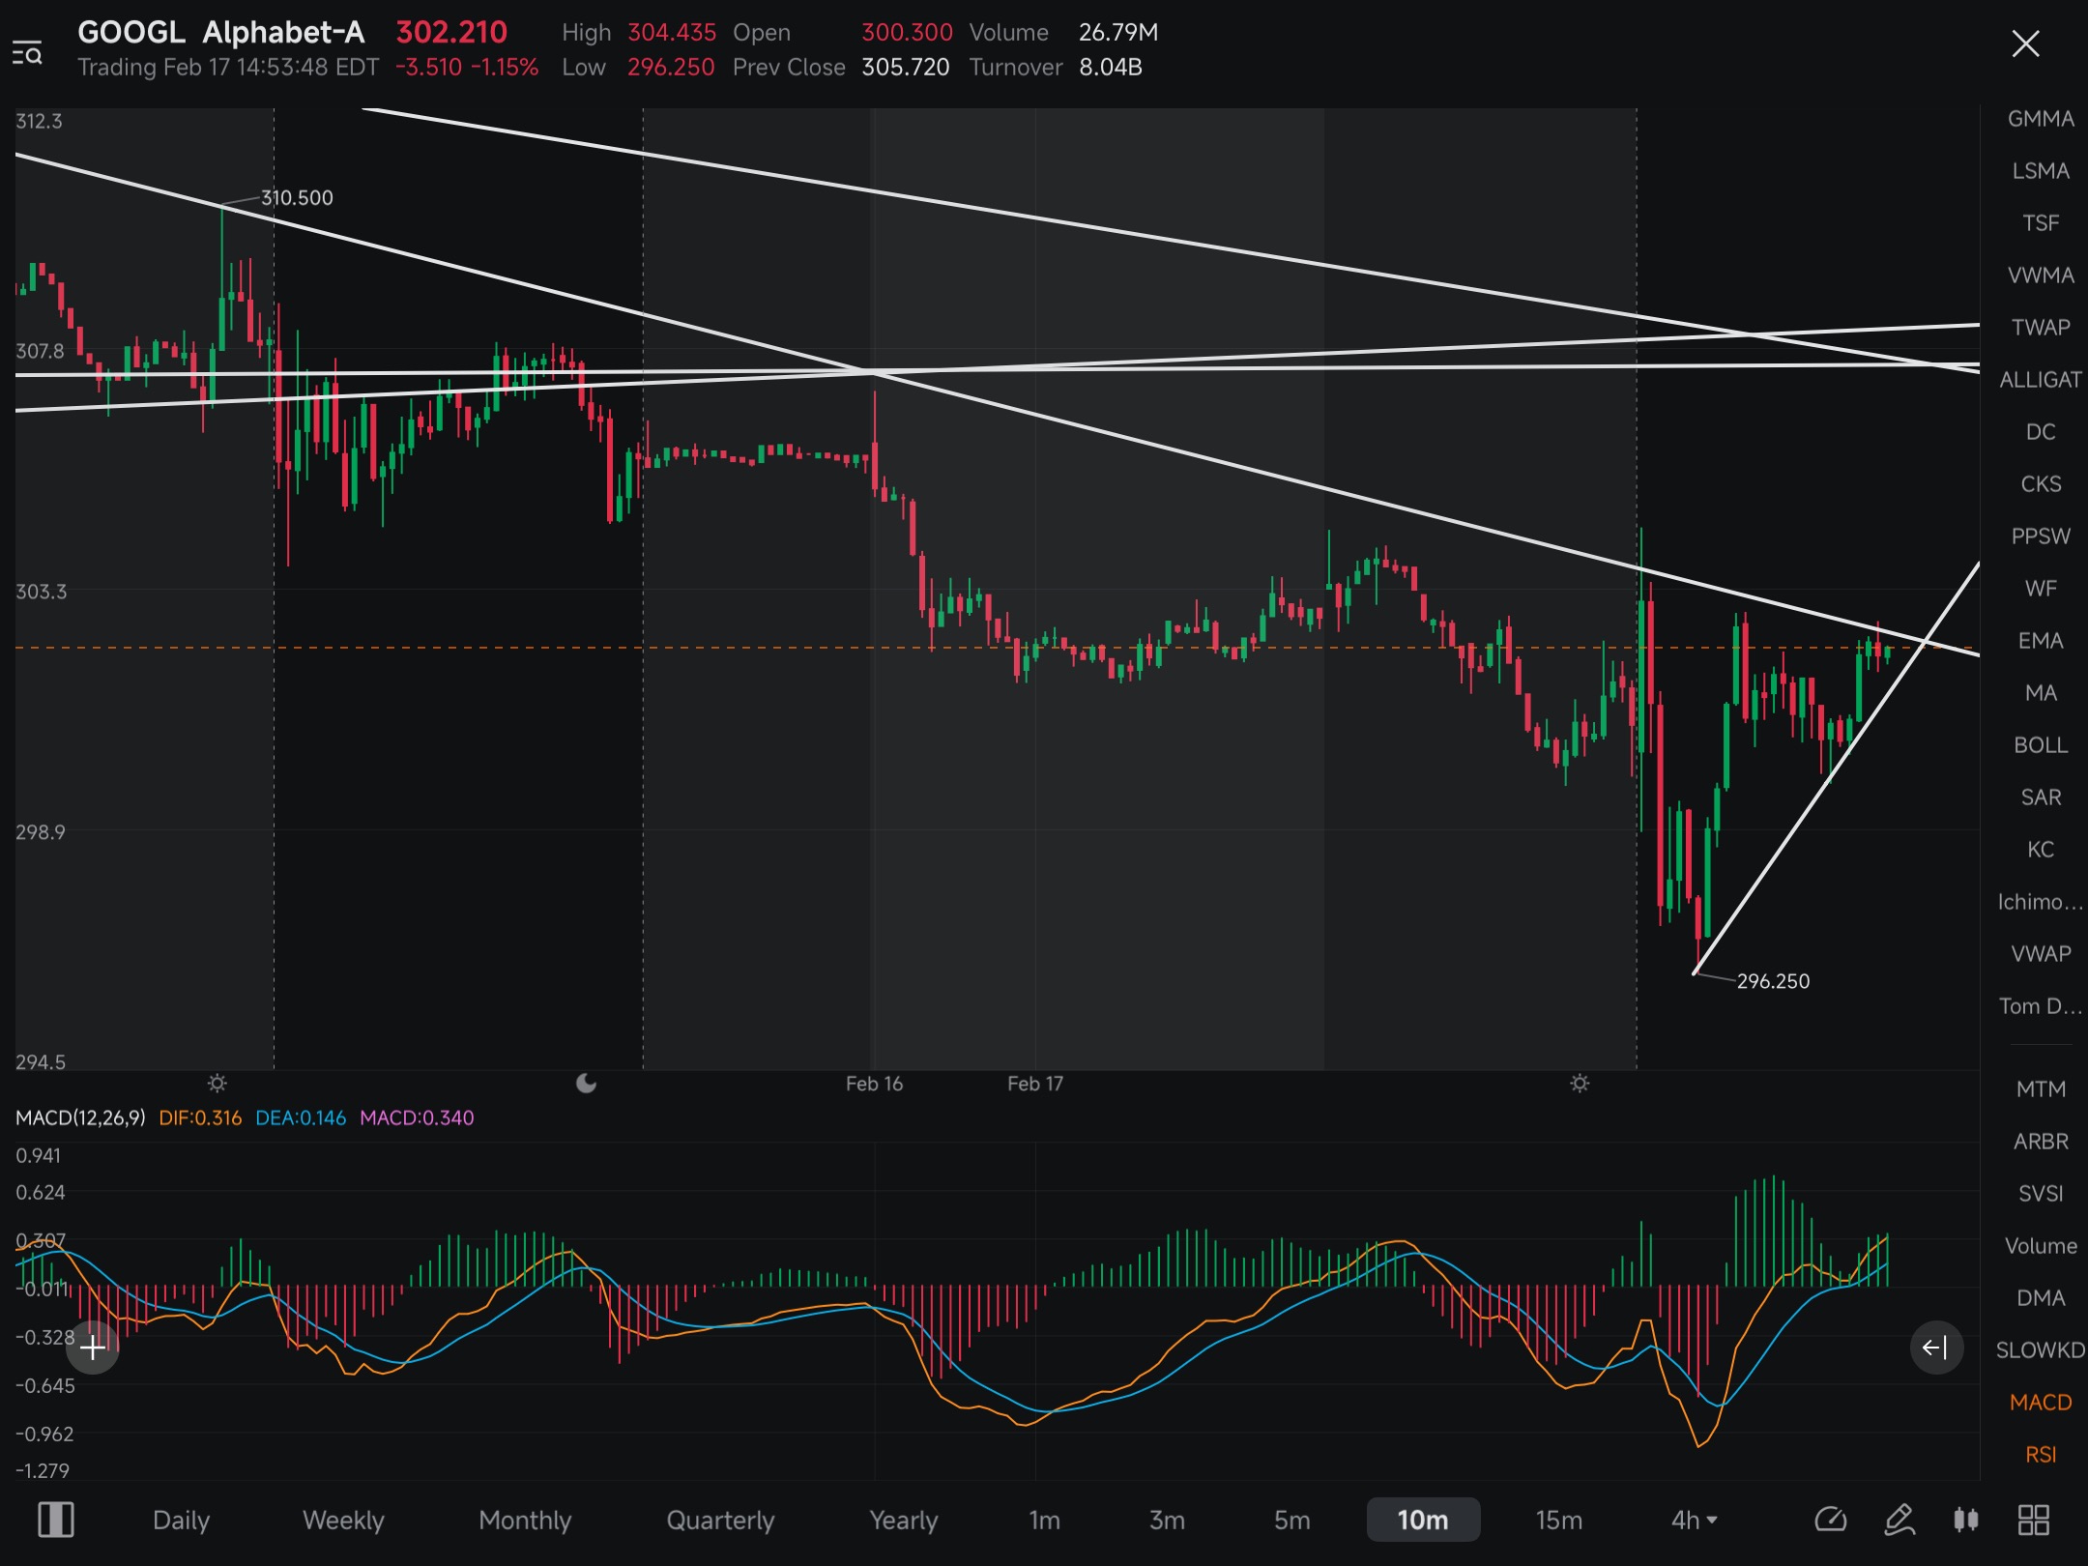Enable the WF indicator
This screenshot has height=1566, width=2088.
[2041, 589]
